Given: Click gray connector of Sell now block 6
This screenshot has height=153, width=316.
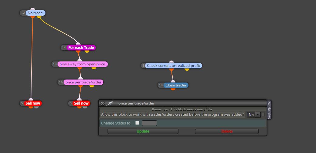Looking at the screenshot, I should (x=85, y=107).
